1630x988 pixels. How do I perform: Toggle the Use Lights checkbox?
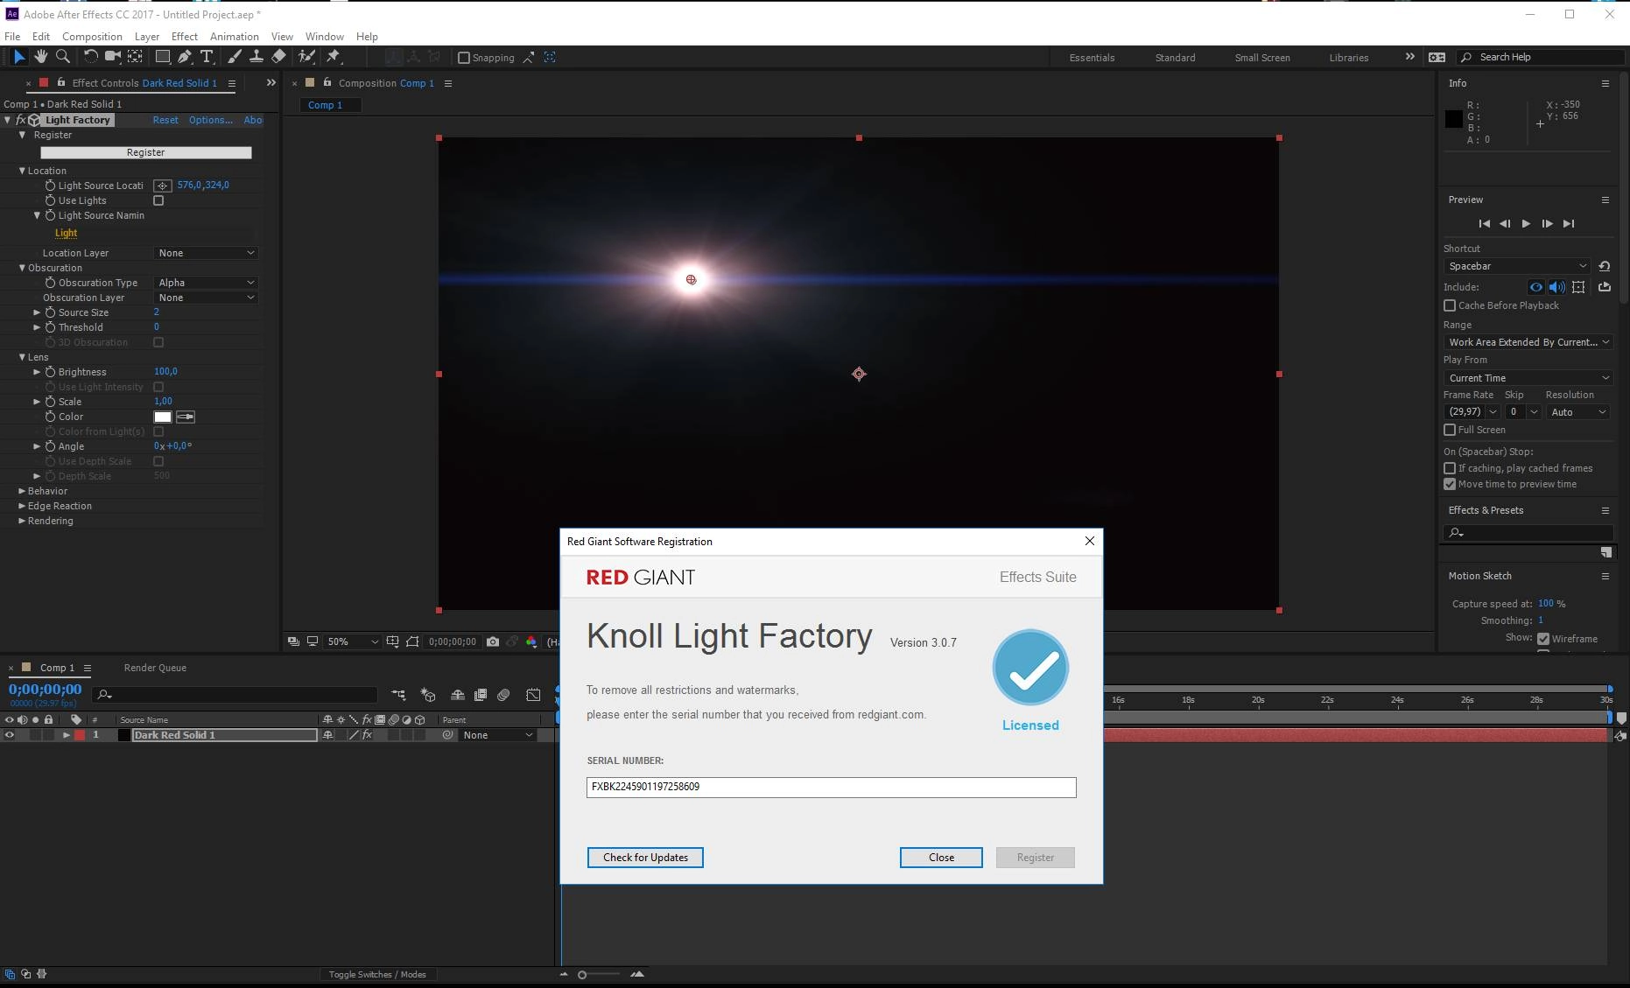pyautogui.click(x=158, y=200)
